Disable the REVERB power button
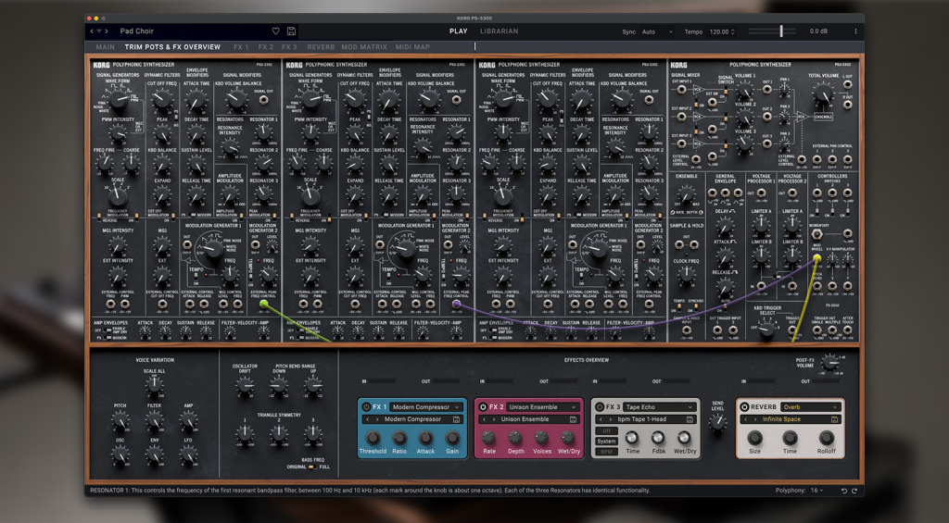 pos(744,407)
